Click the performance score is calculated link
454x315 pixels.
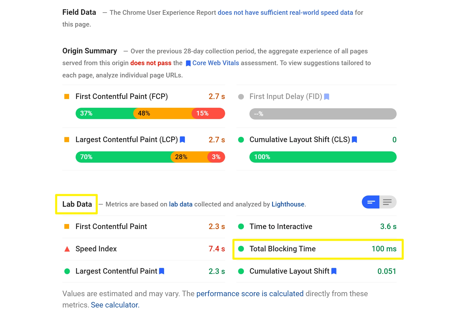[x=250, y=294]
